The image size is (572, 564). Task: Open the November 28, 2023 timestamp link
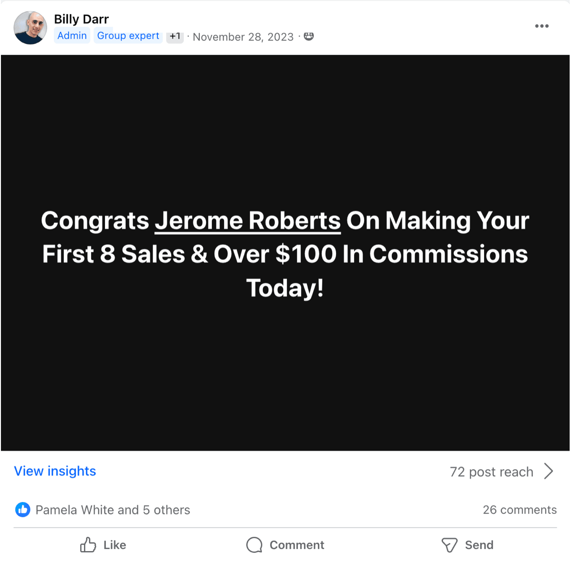tap(243, 37)
